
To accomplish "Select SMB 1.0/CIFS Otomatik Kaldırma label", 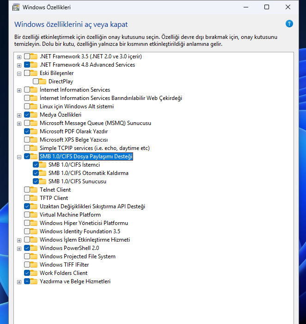I will point(88,173).
